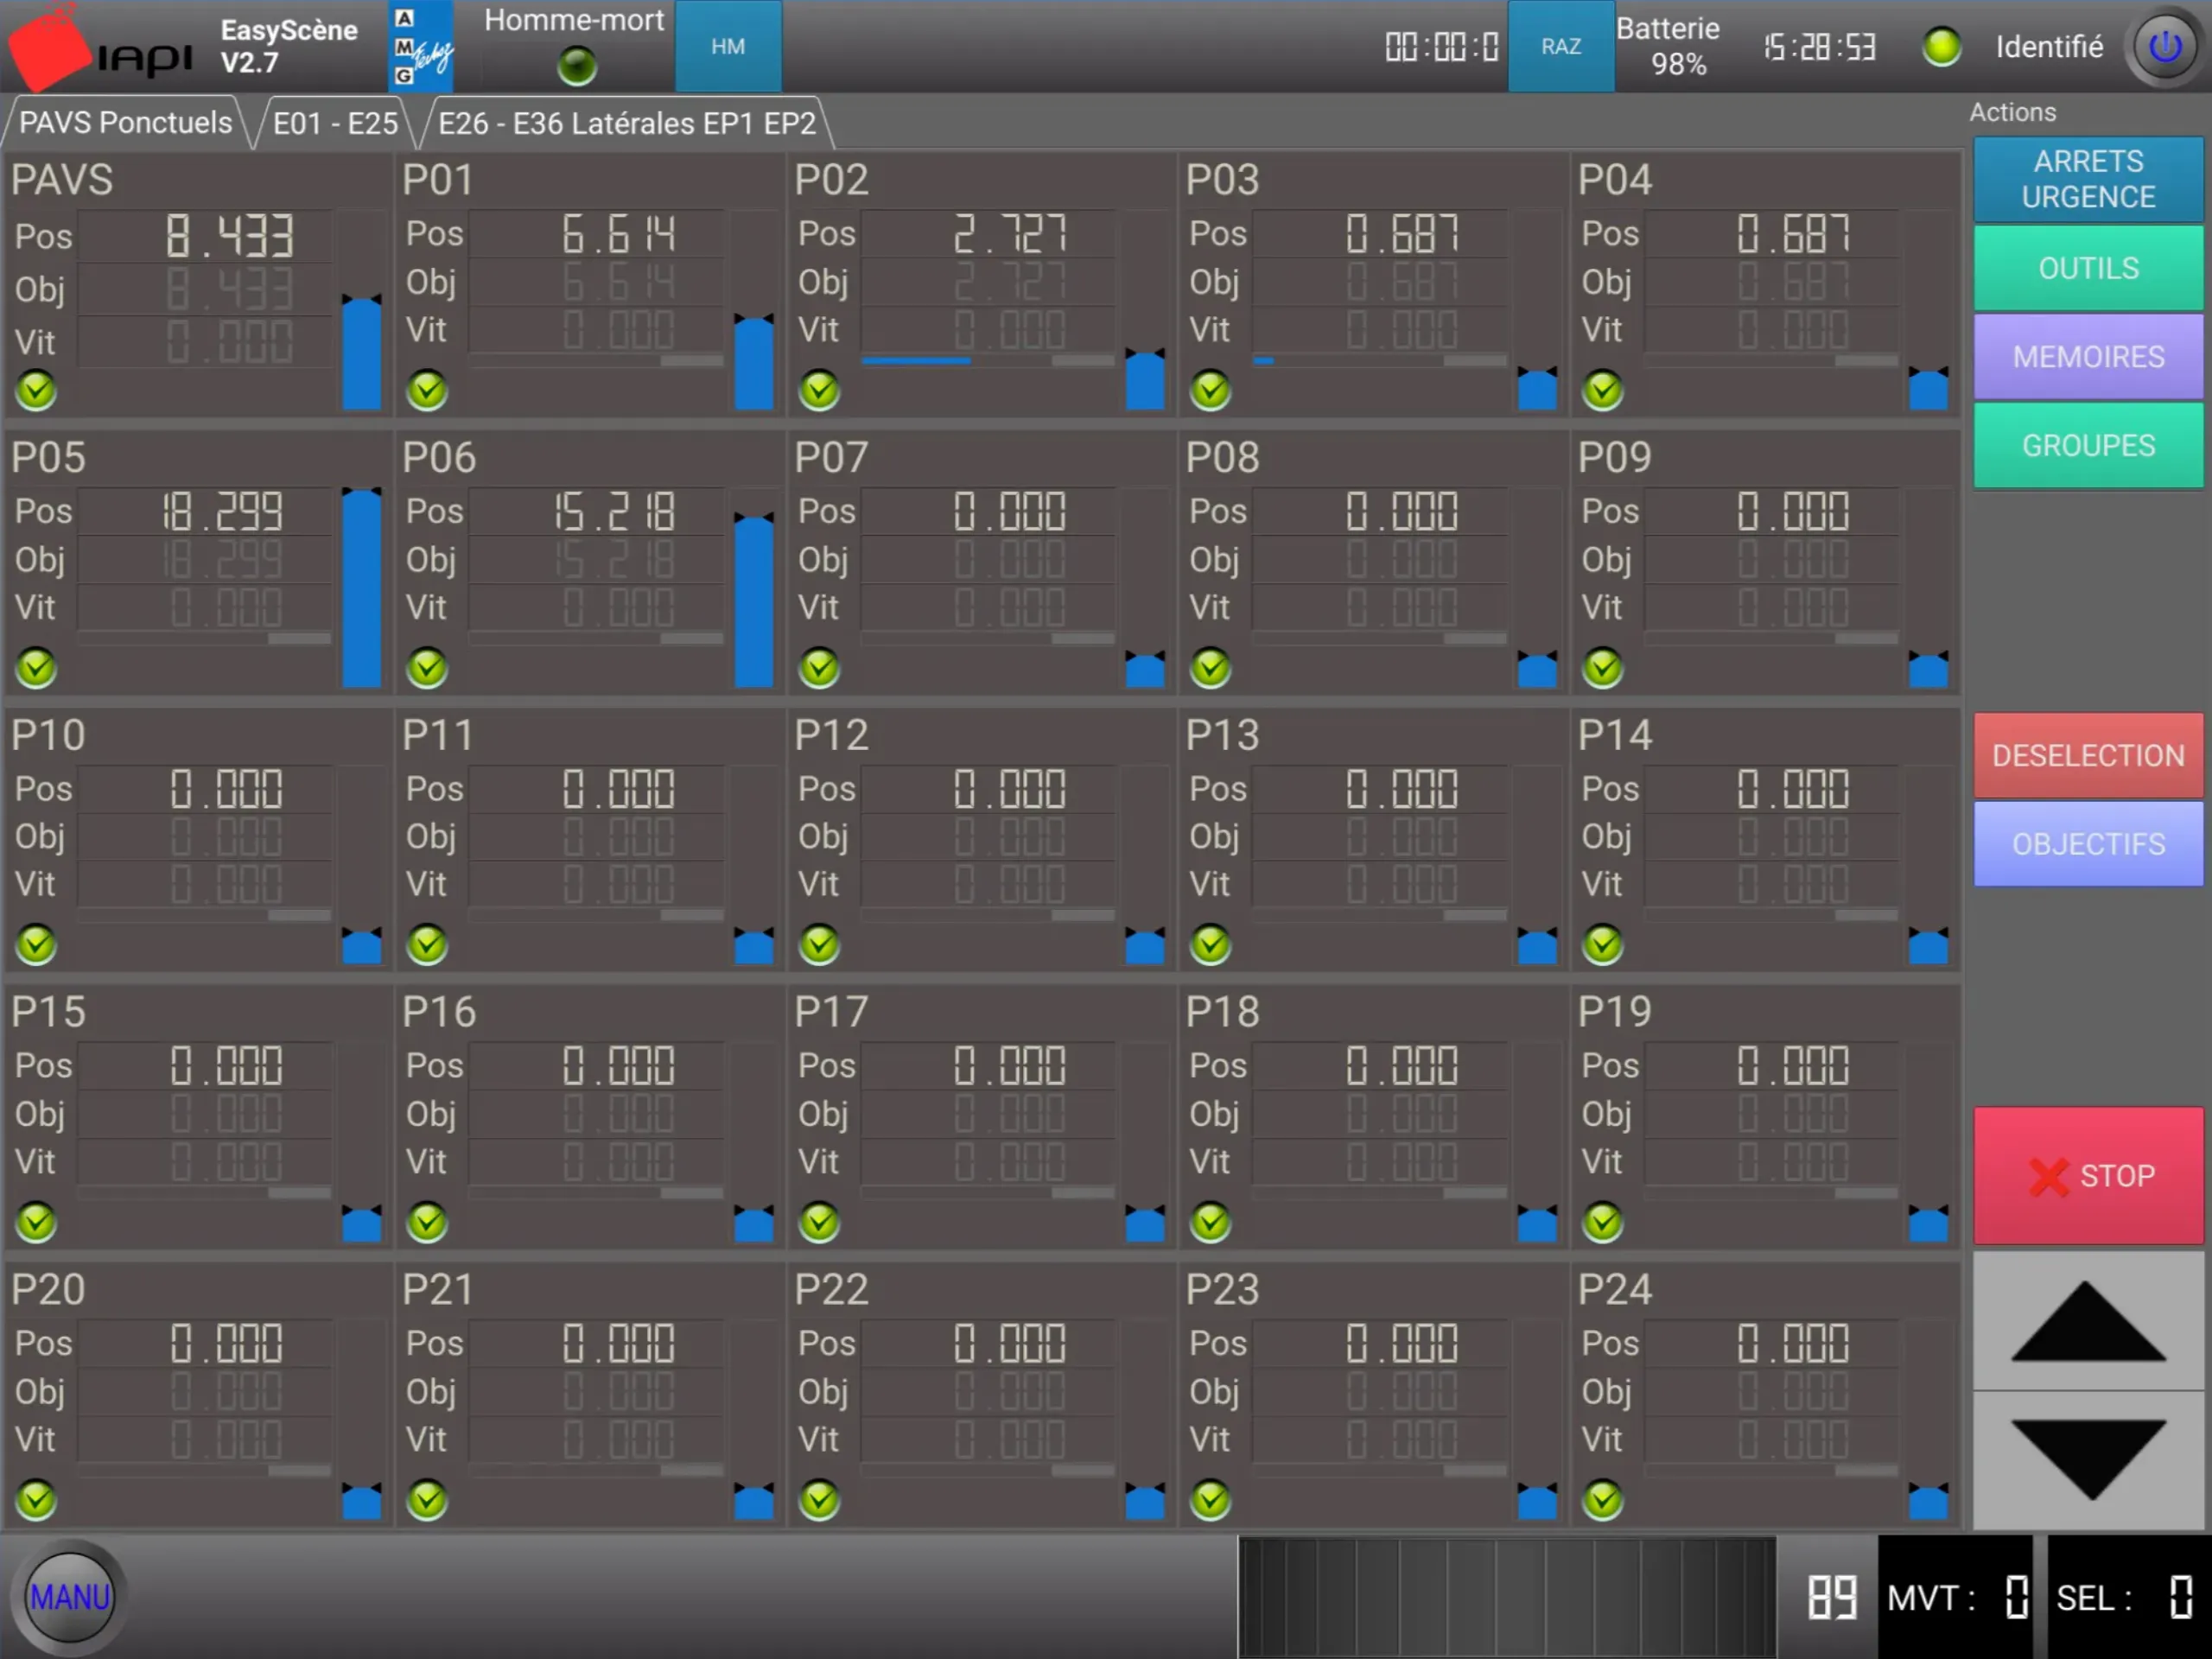Click the P03 green check status icon
This screenshot has width=2212, height=1659.
tap(1210, 390)
